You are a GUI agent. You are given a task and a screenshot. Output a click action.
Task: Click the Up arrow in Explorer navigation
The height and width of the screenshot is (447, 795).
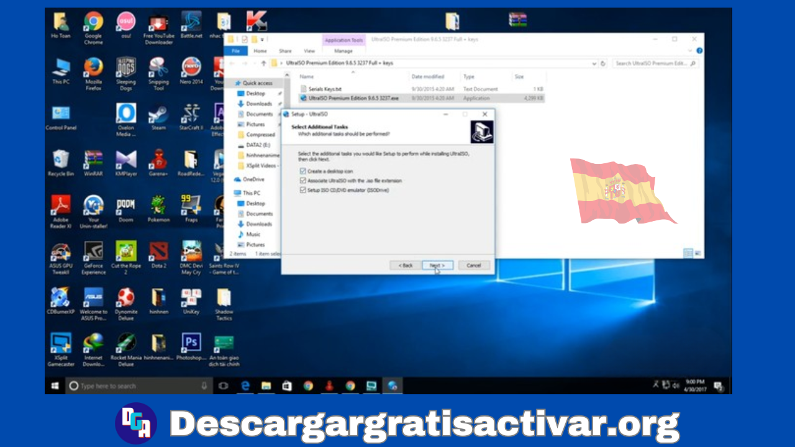pyautogui.click(x=263, y=63)
